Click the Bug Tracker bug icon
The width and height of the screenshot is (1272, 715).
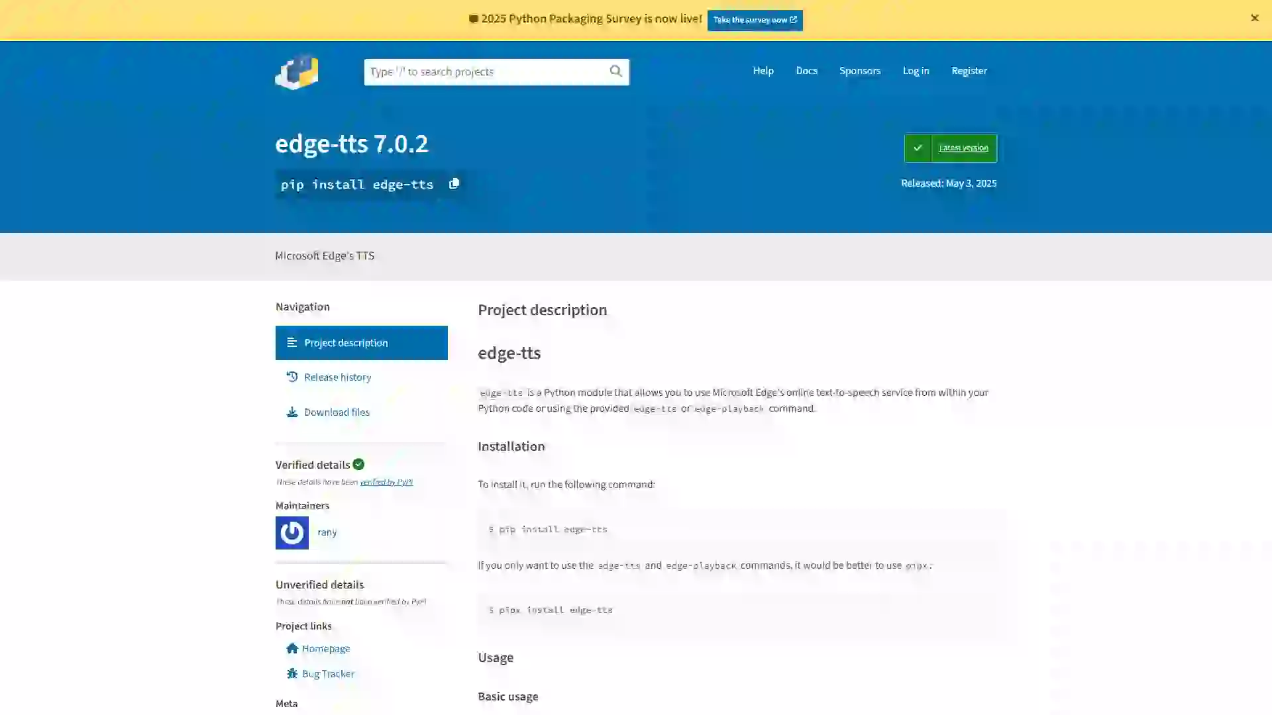(292, 673)
